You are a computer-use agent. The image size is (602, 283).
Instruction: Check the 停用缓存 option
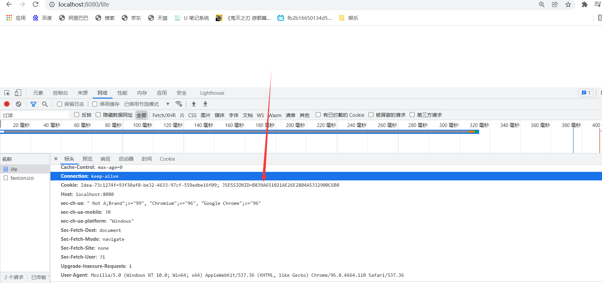(x=95, y=104)
